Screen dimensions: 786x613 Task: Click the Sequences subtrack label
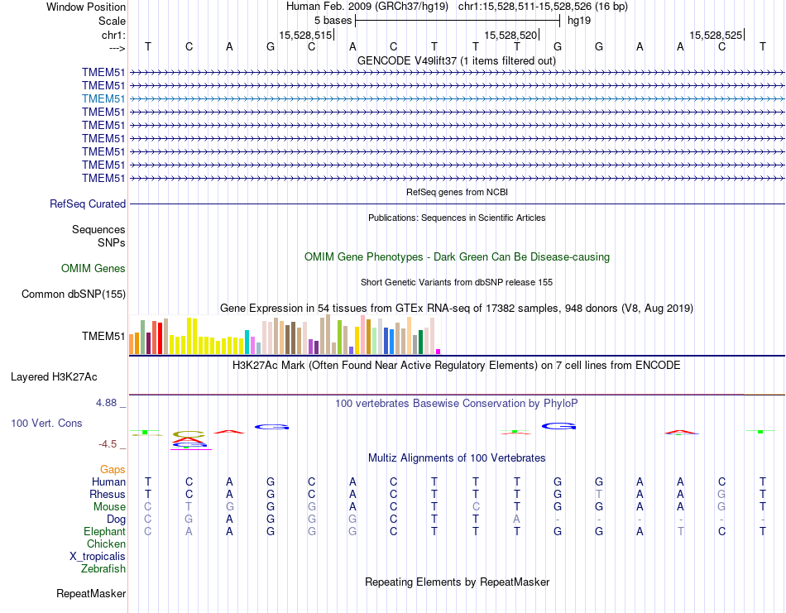[98, 229]
